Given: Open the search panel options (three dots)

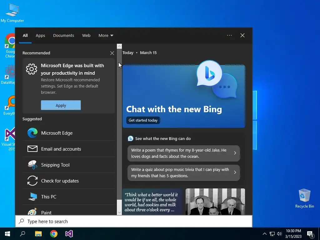Looking at the screenshot, I should point(229,35).
